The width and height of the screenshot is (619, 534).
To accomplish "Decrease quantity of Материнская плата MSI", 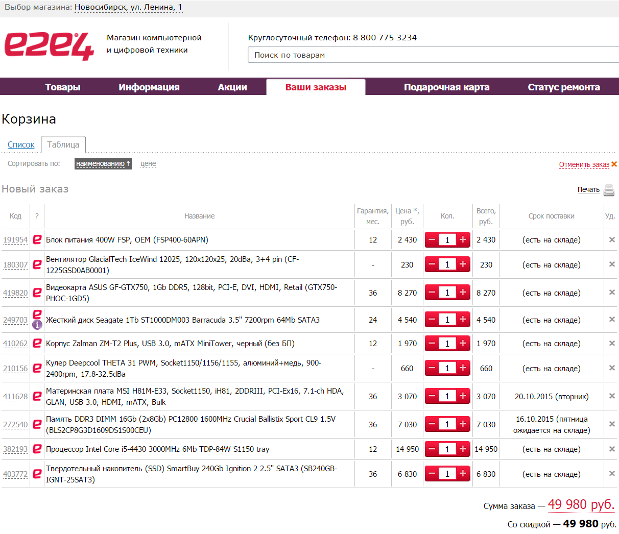I will (432, 396).
